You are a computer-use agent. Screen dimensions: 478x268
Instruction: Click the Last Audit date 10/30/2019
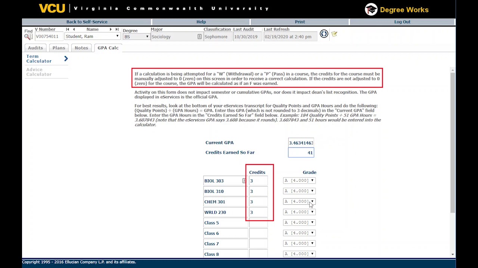pos(247,36)
